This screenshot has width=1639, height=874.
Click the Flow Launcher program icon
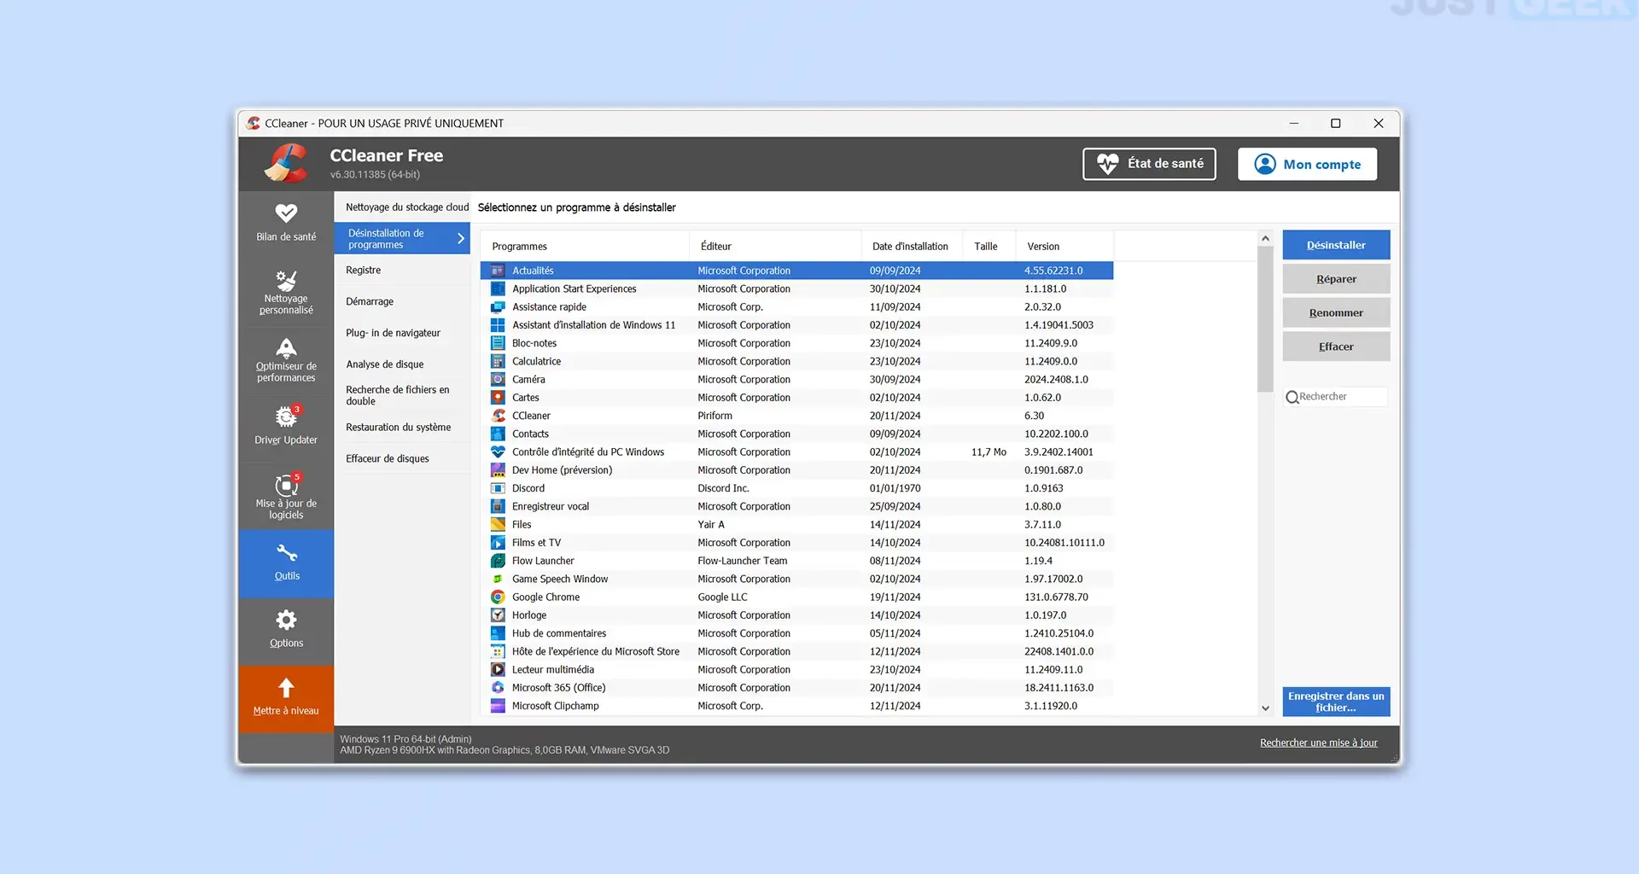[498, 561]
